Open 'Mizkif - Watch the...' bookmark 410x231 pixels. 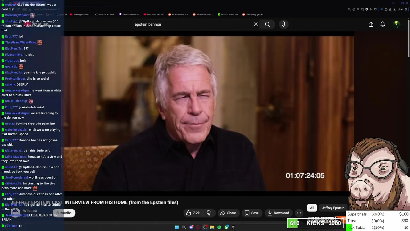[x=228, y=14]
